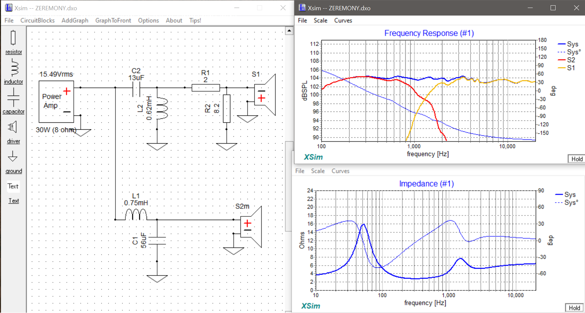Select the S1 driver symbol
Screen dimensions: 585x313
pos(265,95)
